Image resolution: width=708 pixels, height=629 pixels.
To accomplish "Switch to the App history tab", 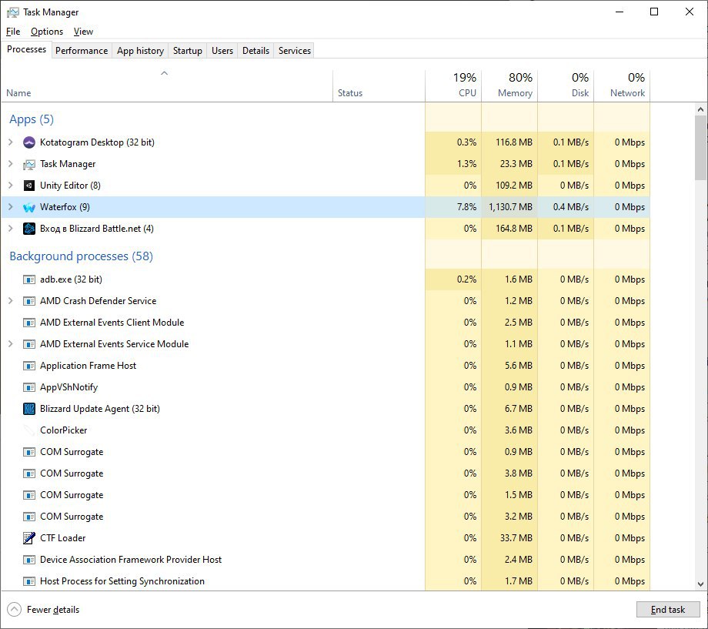I will [140, 51].
